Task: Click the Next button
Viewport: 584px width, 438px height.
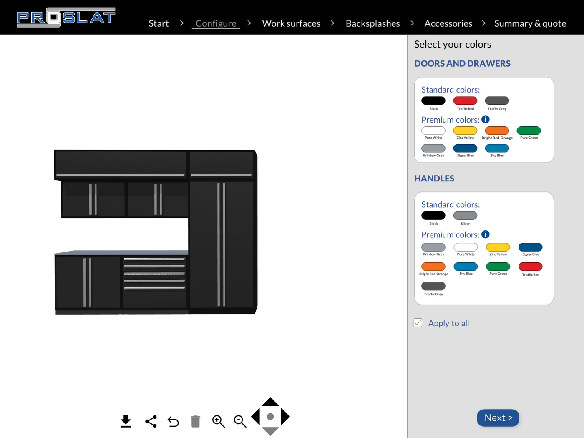Action: [498, 418]
